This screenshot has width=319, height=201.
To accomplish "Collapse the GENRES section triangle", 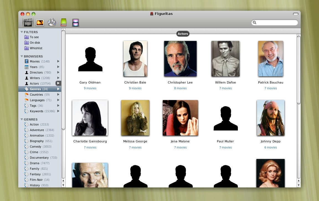I will (x=22, y=119).
